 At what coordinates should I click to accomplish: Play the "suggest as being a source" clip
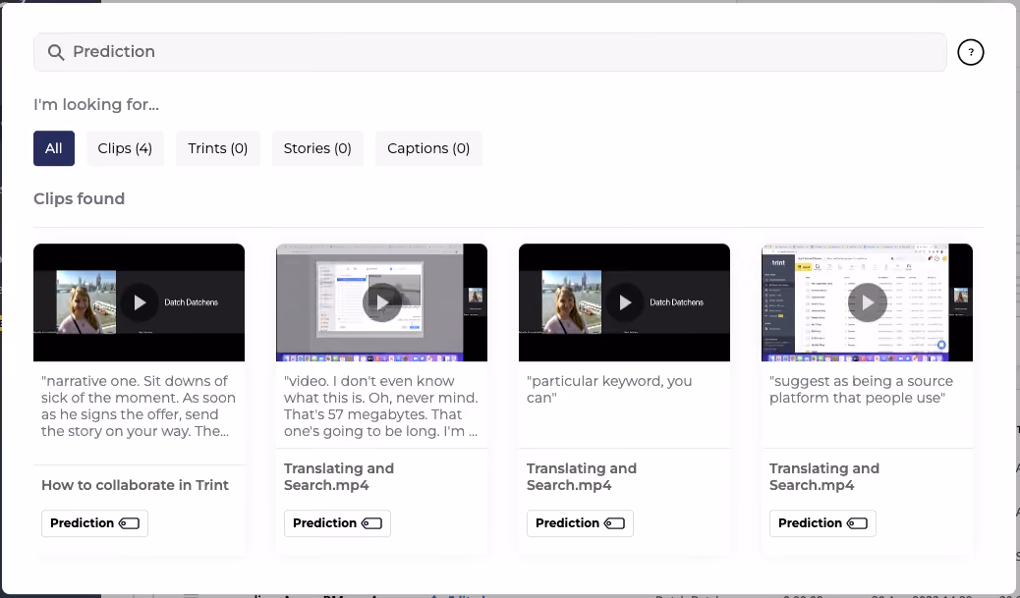click(x=867, y=302)
